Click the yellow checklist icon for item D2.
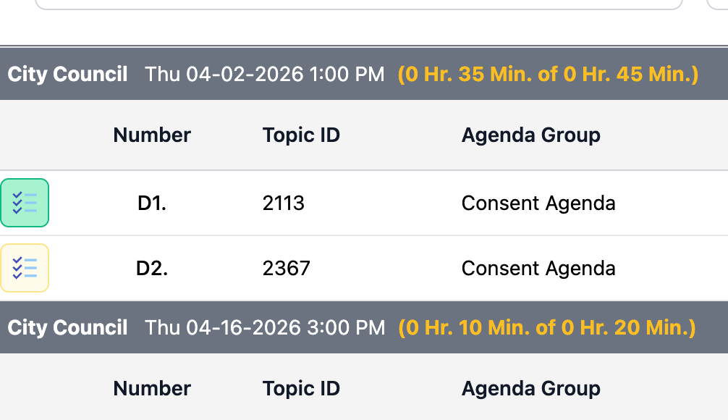 tap(25, 268)
